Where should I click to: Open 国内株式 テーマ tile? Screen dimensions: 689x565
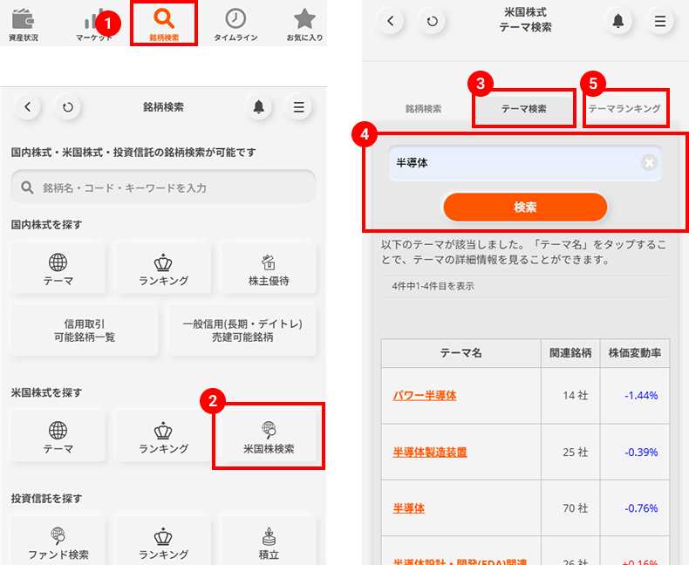[58, 268]
